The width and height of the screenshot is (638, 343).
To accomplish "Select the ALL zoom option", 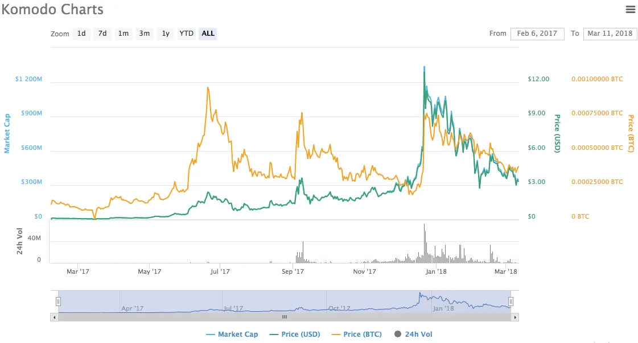I will (208, 34).
